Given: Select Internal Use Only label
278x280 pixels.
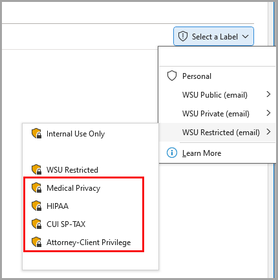Looking at the screenshot, I should tap(91, 134).
